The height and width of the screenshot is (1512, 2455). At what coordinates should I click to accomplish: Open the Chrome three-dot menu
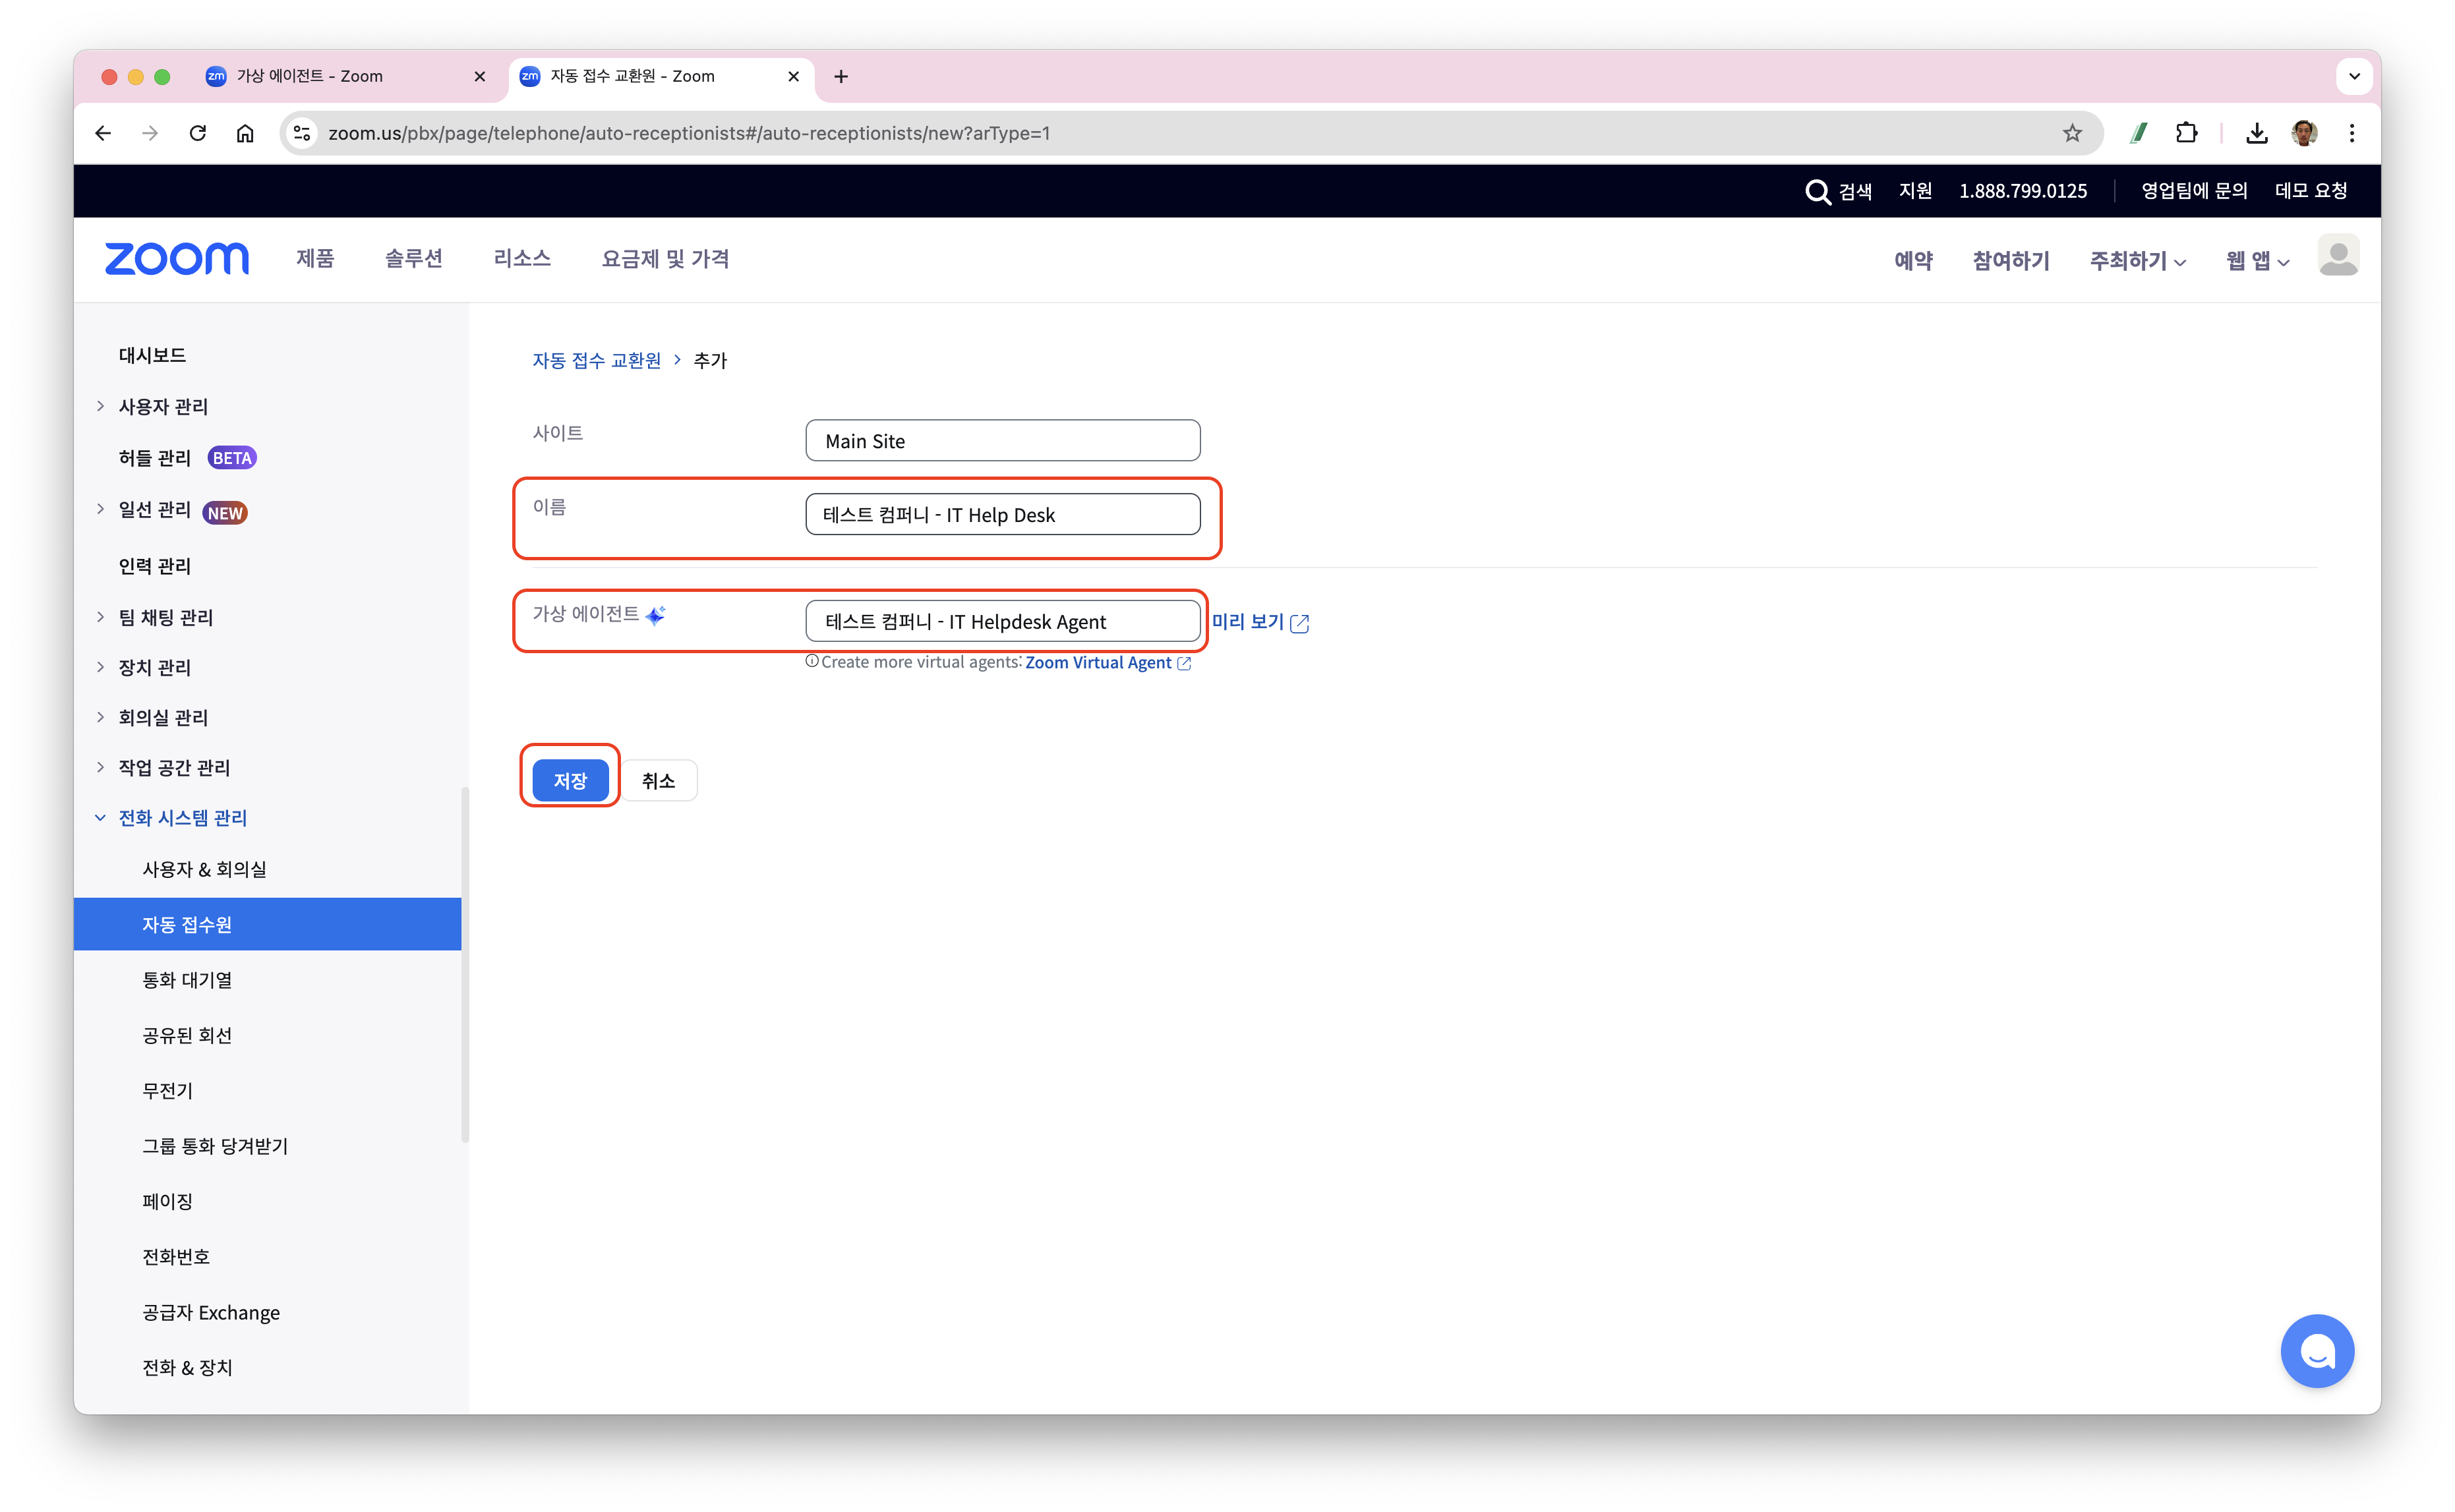pos(2352,133)
